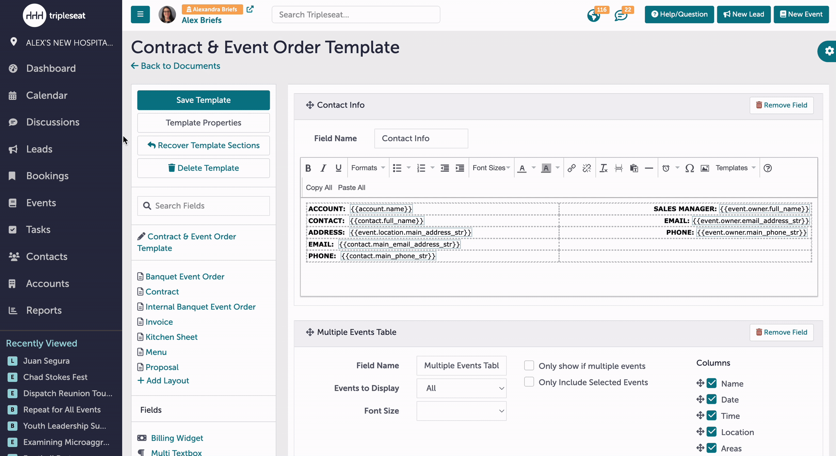Insert a bullet list

(397, 168)
